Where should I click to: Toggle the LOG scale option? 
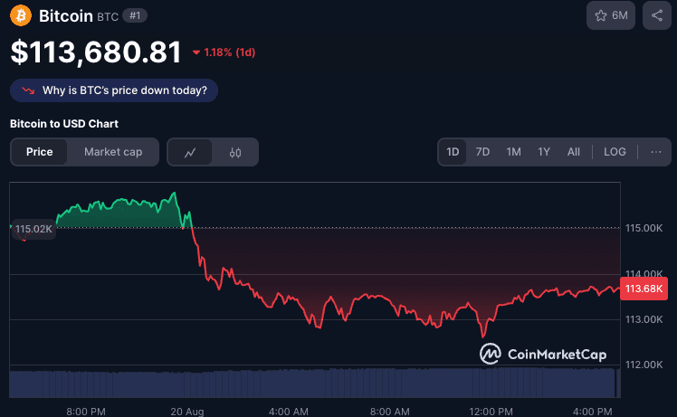click(615, 152)
